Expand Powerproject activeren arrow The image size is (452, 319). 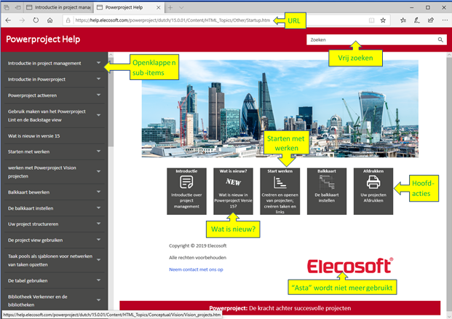[98, 95]
